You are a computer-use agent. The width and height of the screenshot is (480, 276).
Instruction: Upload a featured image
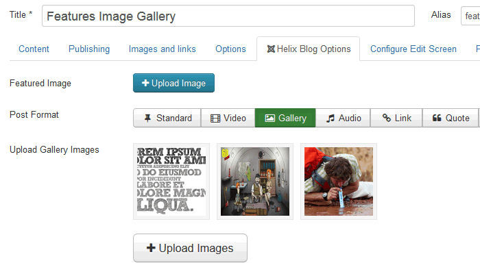[x=173, y=84]
